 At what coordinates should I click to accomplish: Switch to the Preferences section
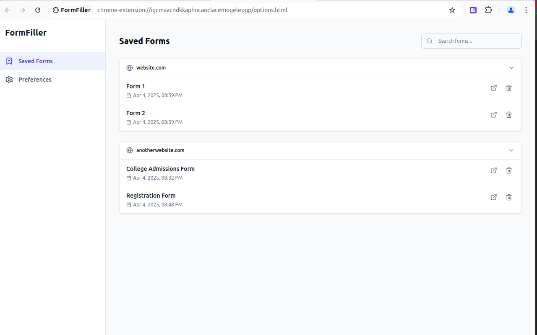tap(35, 79)
